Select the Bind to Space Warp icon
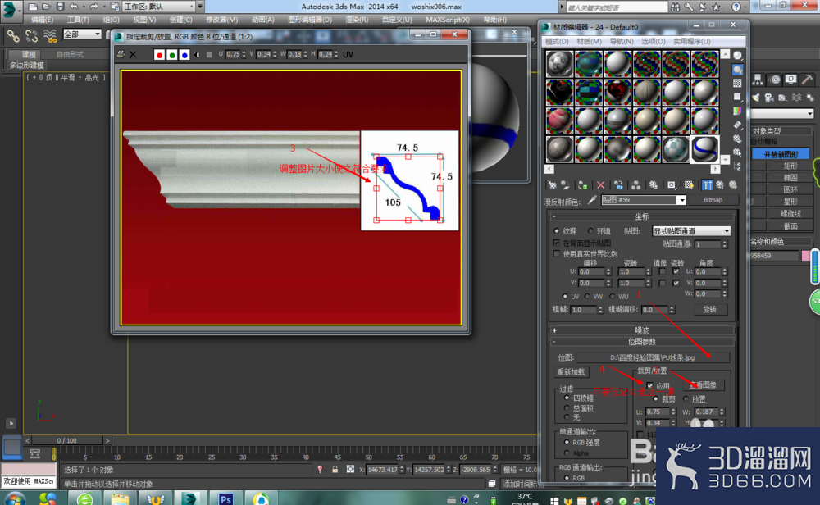The width and height of the screenshot is (820, 505). click(50, 35)
